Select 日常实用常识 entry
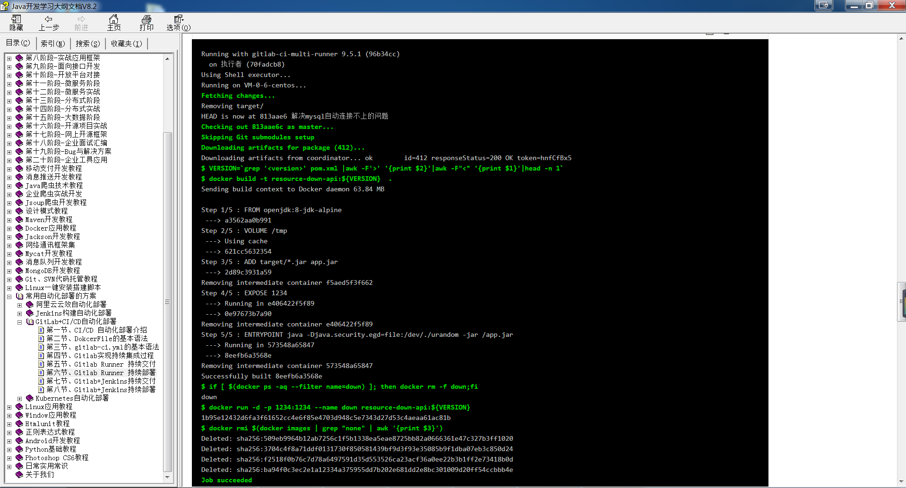The height and width of the screenshot is (488, 906). 46,466
